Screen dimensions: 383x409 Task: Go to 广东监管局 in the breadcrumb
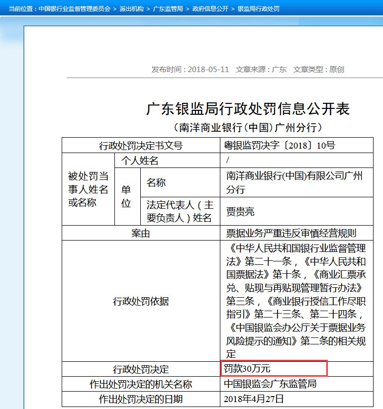click(168, 9)
